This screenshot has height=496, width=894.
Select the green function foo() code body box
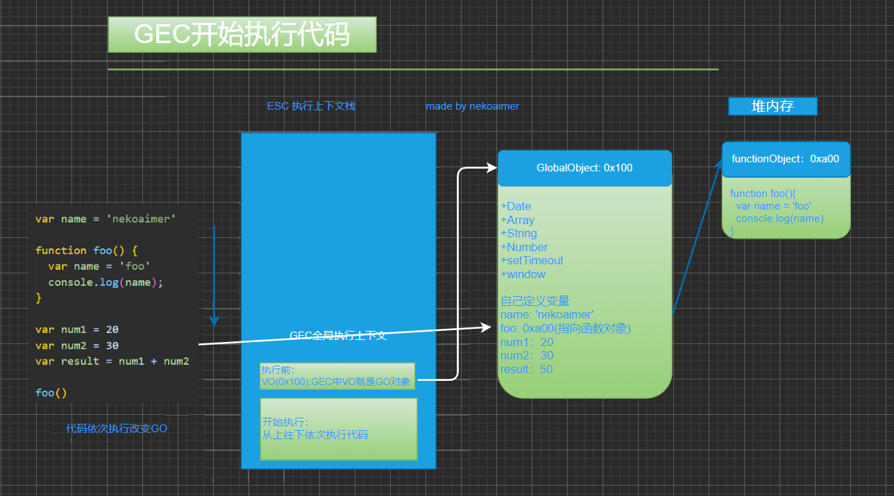point(785,208)
